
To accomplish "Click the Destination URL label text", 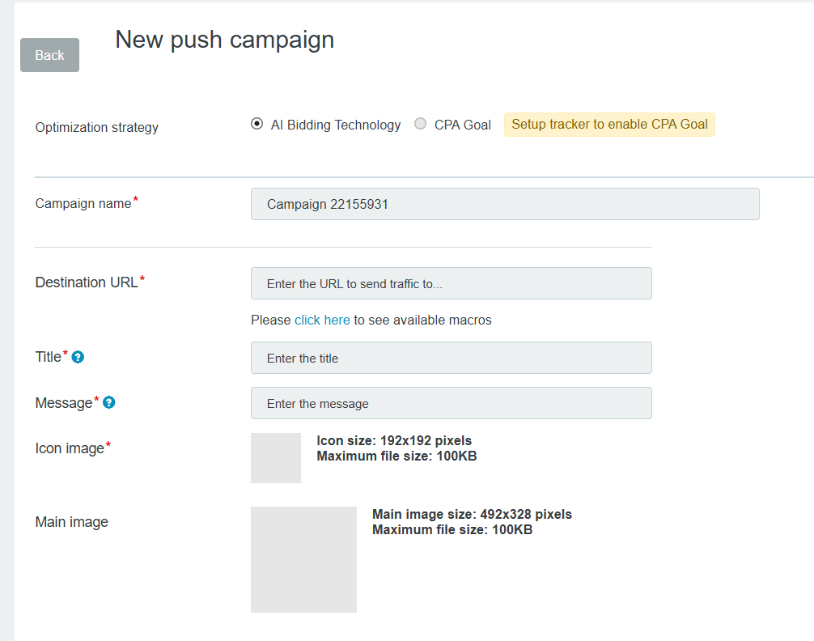I will (x=87, y=282).
